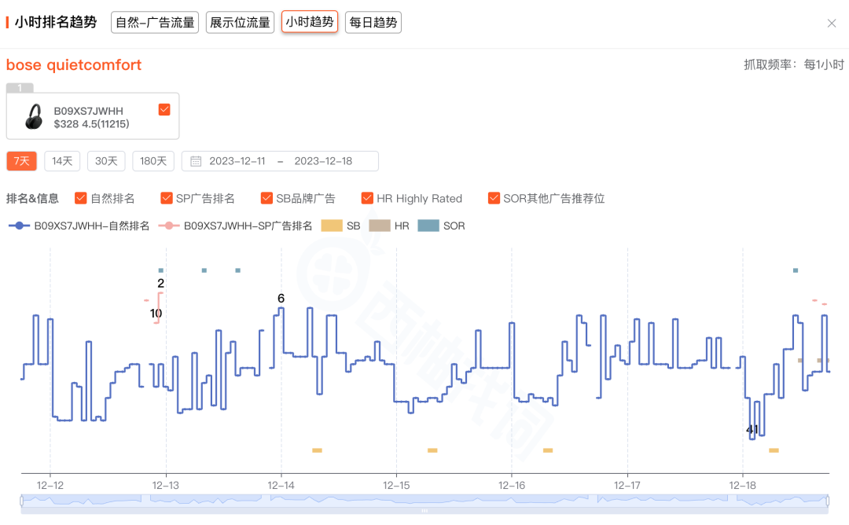Select the 7天 time range
This screenshot has height=525, width=849.
click(x=22, y=161)
